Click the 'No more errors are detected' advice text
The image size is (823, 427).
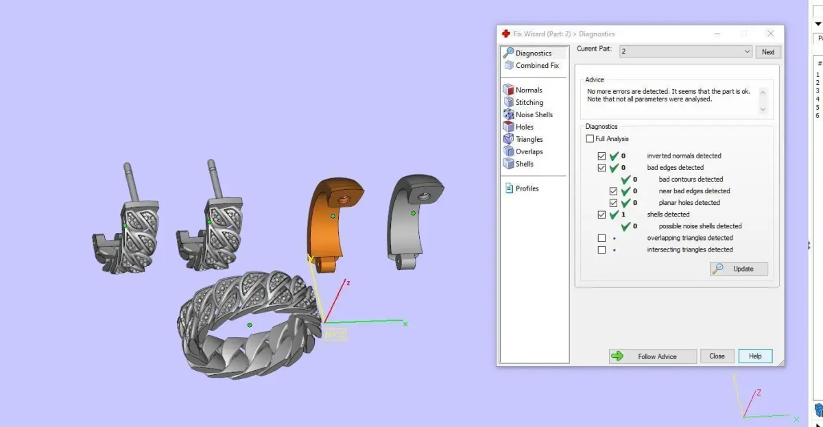pyautogui.click(x=669, y=95)
